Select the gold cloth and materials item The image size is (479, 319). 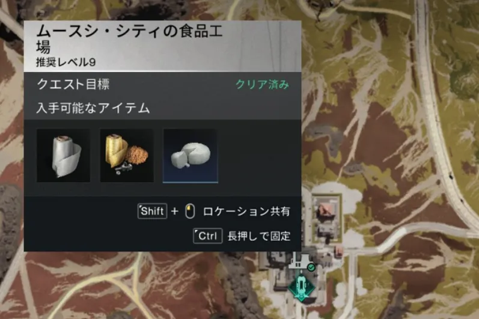(127, 156)
